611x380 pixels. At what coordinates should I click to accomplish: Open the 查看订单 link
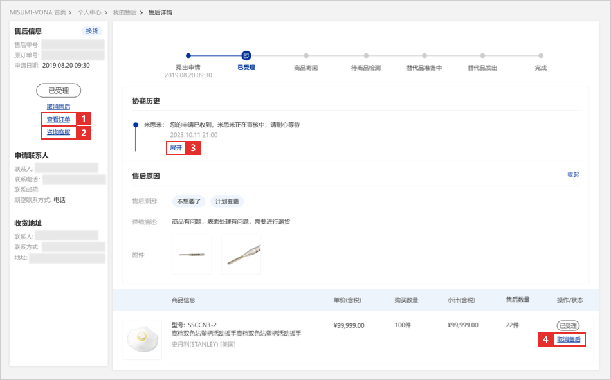[59, 119]
